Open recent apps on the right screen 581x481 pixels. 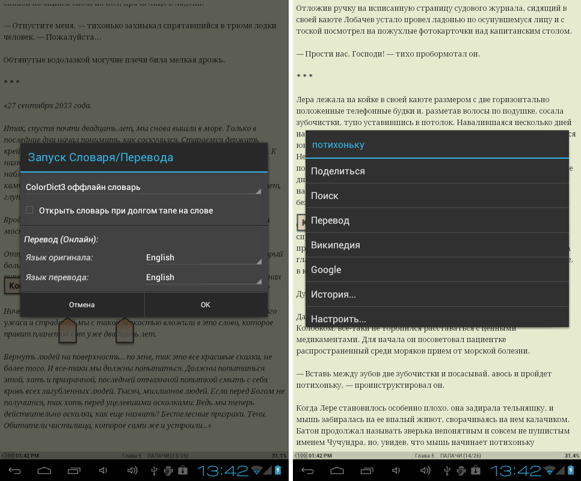[x=366, y=471]
